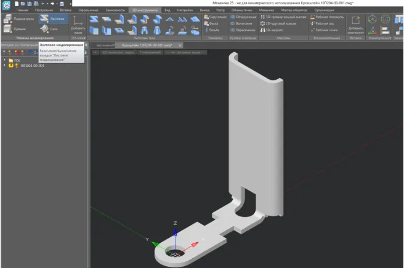404x268 pixels.
Task: Toggle the Параметрика modeling mode
Action: [18, 18]
